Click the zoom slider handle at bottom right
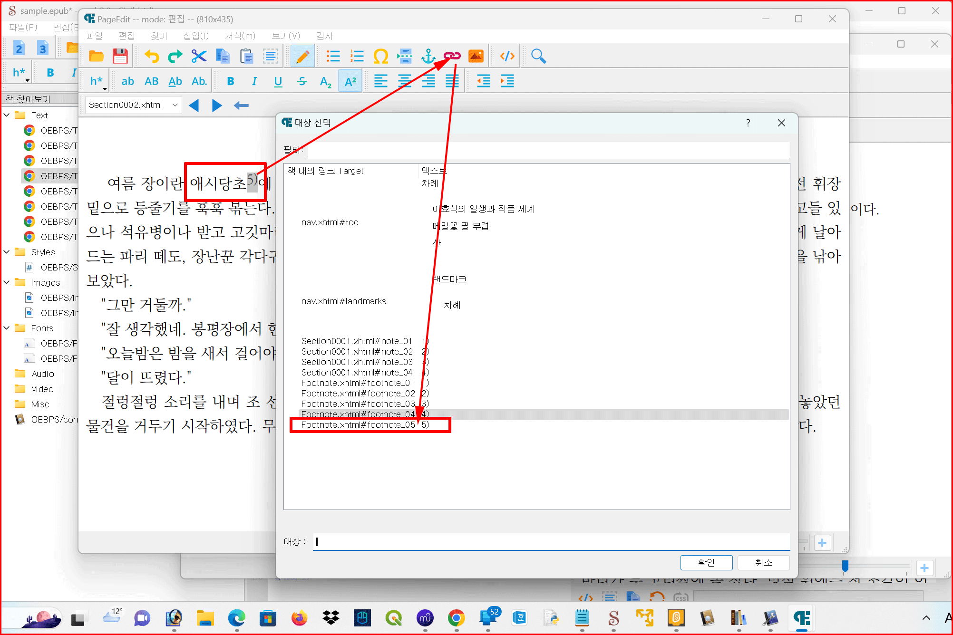This screenshot has width=953, height=635. [845, 566]
